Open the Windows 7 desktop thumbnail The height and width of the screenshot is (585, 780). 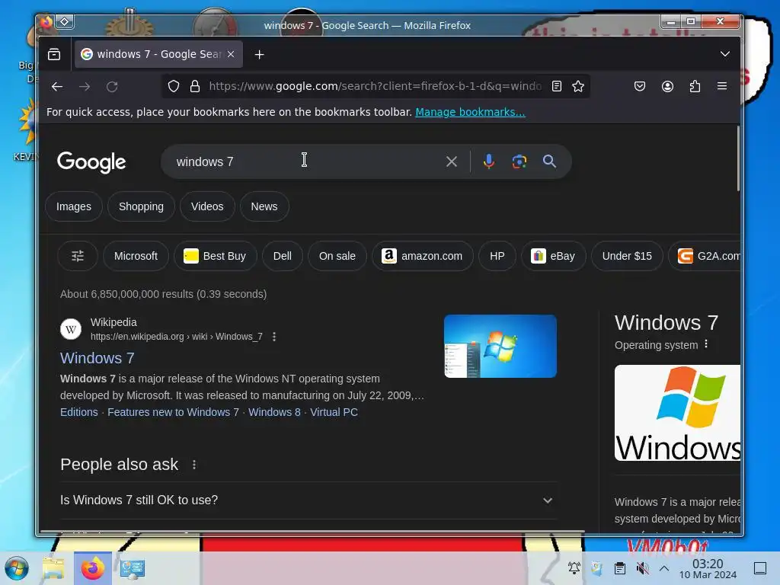(500, 347)
